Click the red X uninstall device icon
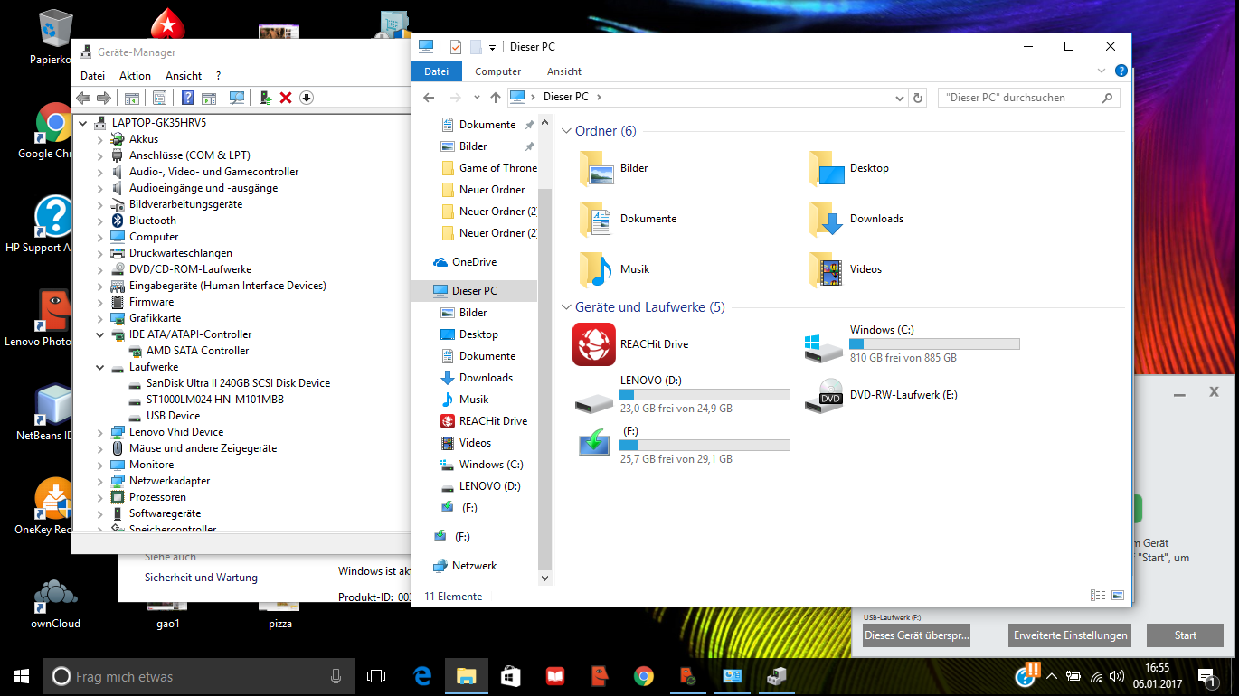 [x=286, y=98]
